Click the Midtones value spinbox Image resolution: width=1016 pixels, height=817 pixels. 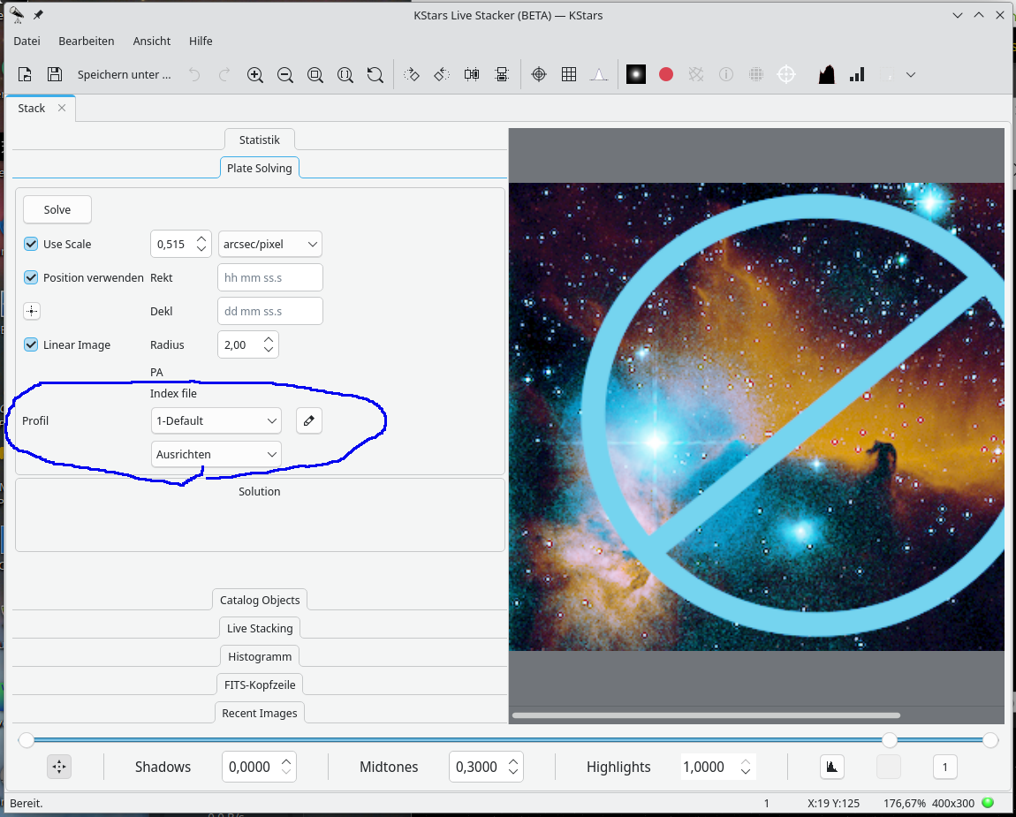point(486,767)
